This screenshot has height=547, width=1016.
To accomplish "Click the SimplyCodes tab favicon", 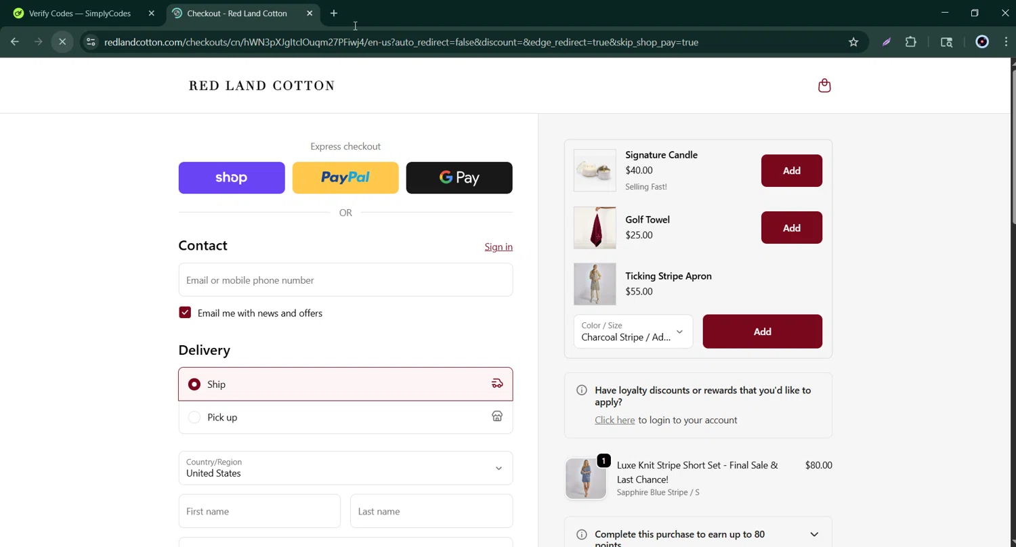I will point(18,14).
